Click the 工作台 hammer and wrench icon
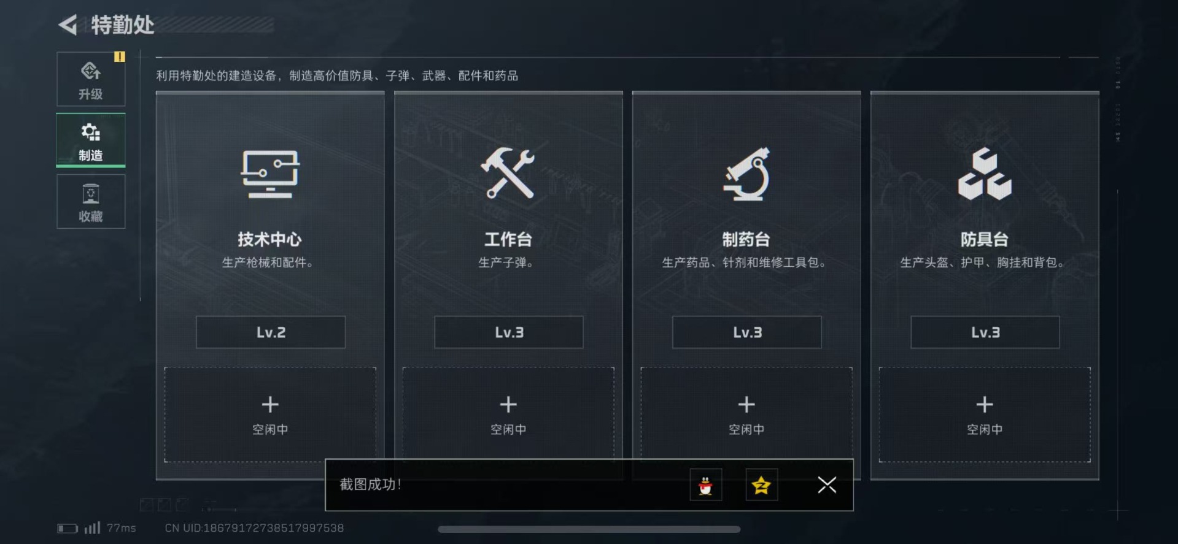Image resolution: width=1178 pixels, height=544 pixels. tap(508, 173)
